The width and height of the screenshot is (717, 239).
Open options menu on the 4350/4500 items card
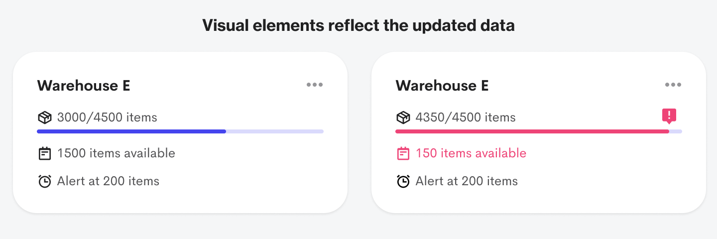673,85
